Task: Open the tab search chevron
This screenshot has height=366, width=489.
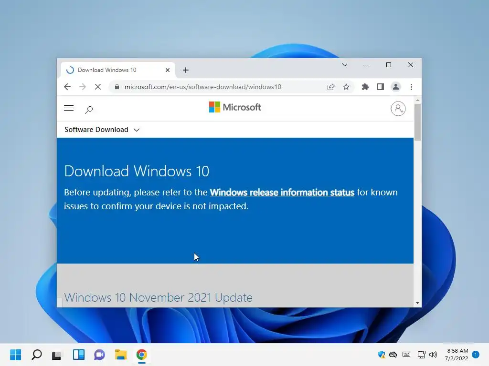Action: [x=345, y=65]
